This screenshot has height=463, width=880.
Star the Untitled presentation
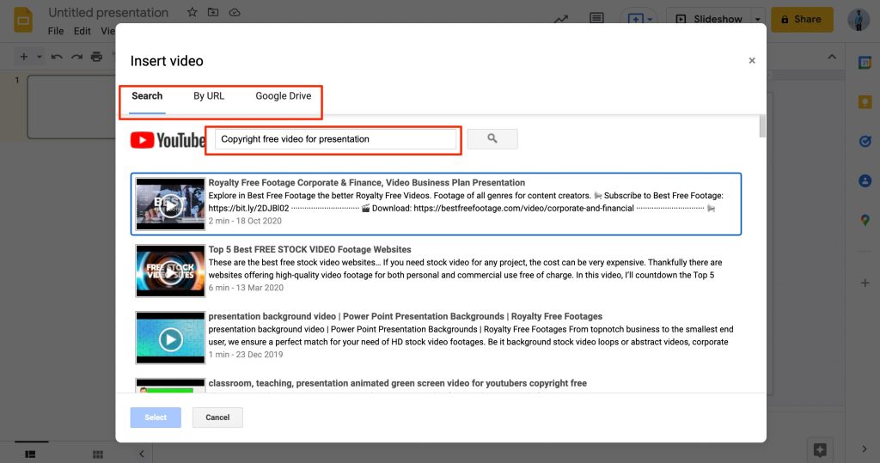click(192, 12)
